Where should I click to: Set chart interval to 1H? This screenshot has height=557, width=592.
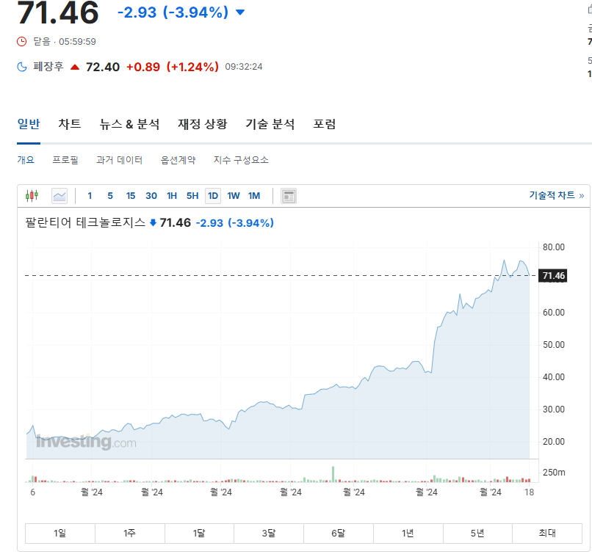click(x=172, y=196)
